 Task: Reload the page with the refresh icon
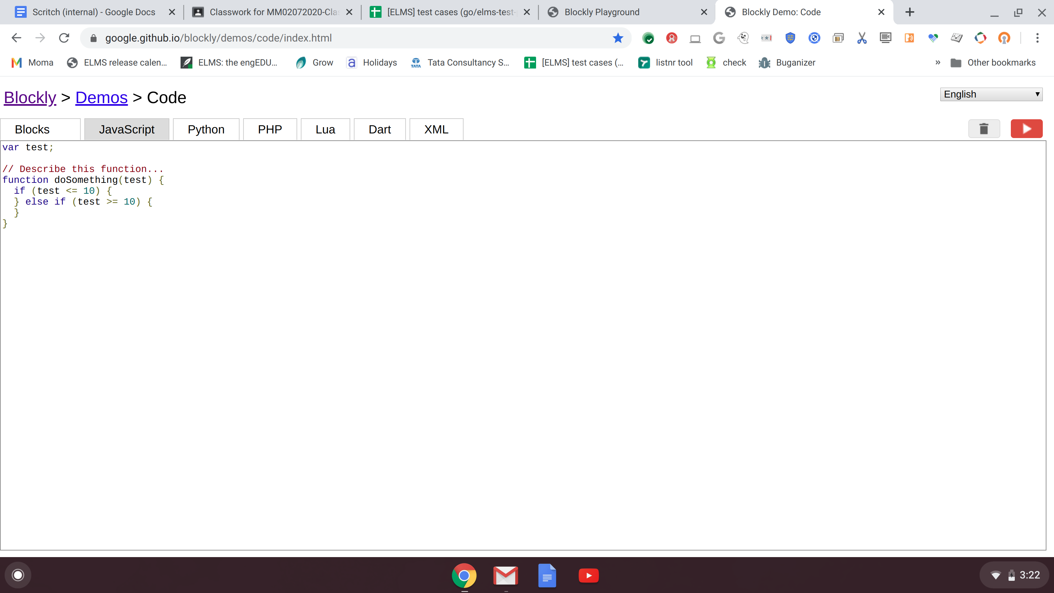click(x=64, y=38)
